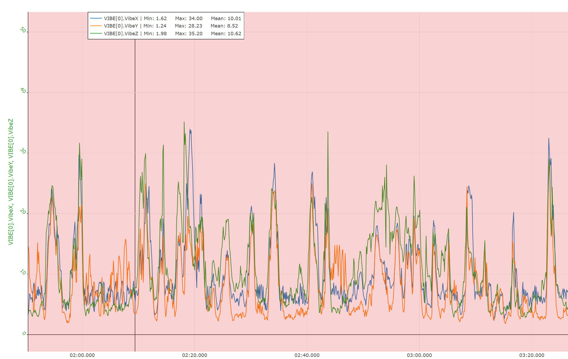Click the 40 tick on the y-axis
568x359 pixels.
23,91
